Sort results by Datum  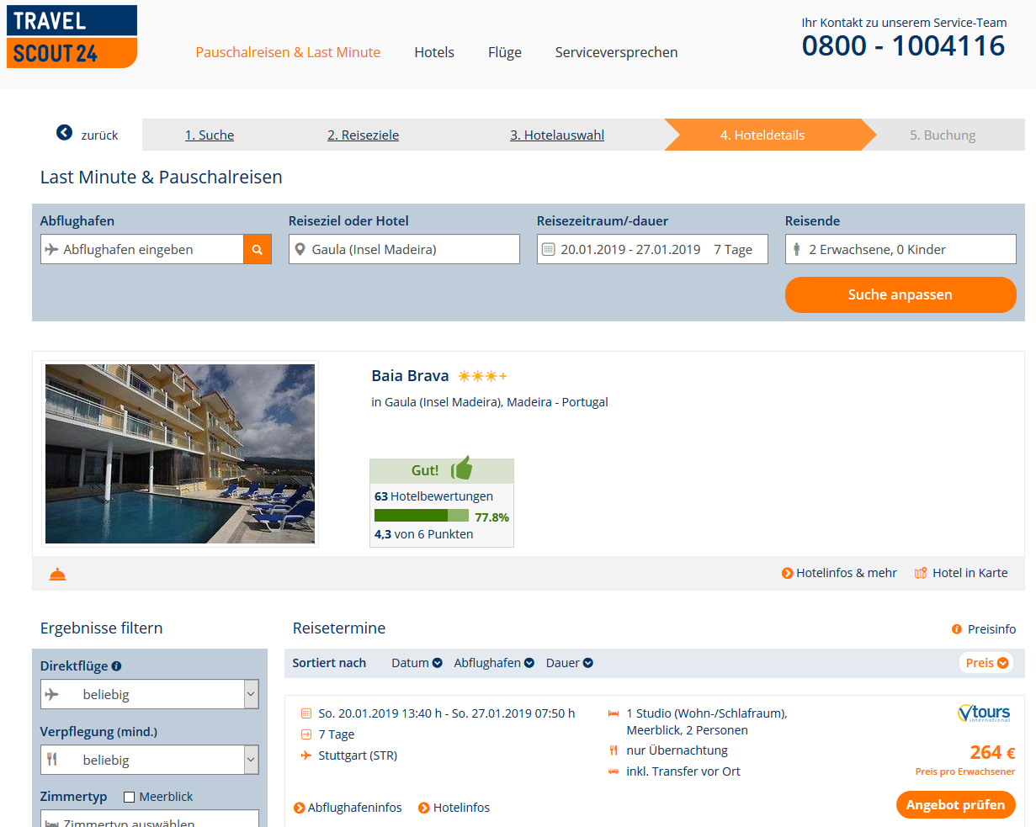(x=417, y=663)
